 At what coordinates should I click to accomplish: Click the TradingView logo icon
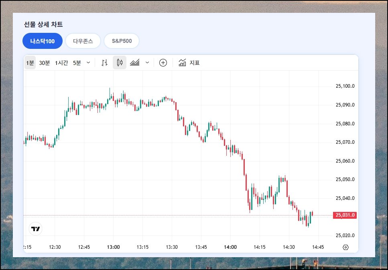point(36,229)
